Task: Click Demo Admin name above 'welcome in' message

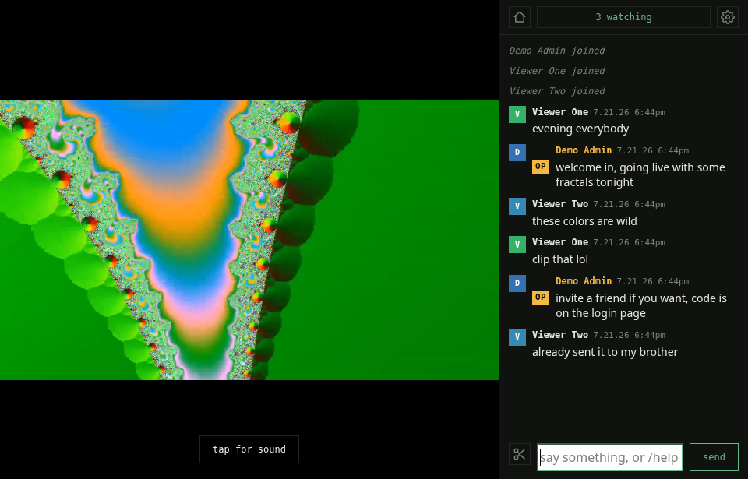Action: point(584,150)
